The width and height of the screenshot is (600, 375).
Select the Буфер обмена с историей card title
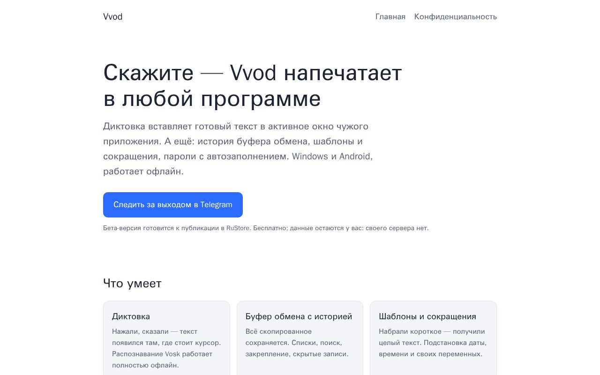click(299, 316)
